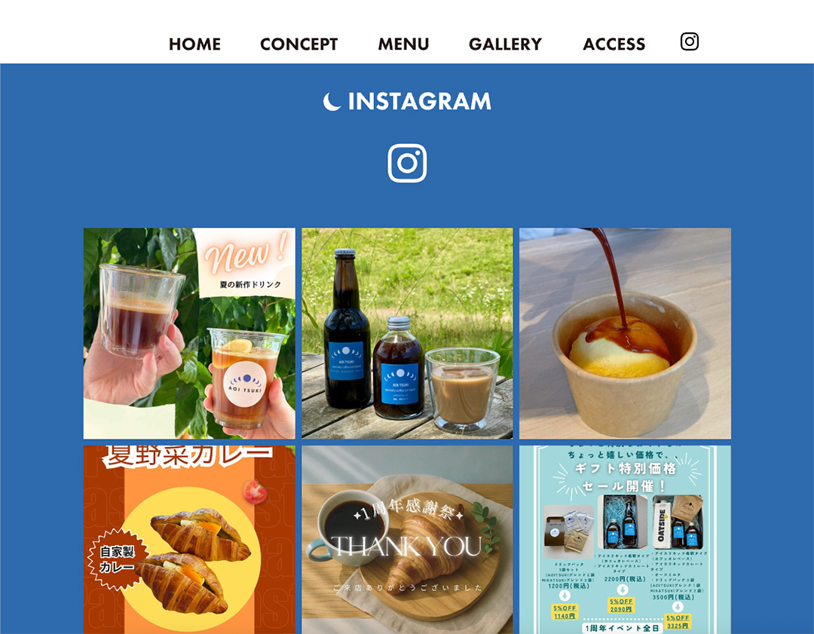814x634 pixels.
Task: Open the affogato ice cream cup post
Action: [x=625, y=333]
